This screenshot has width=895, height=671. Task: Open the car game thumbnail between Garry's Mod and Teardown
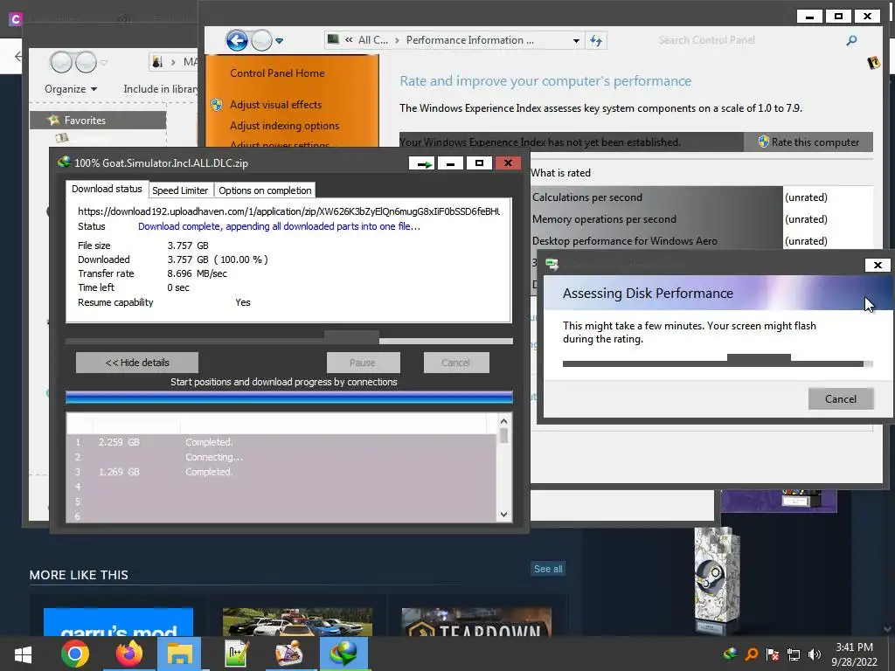(297, 622)
